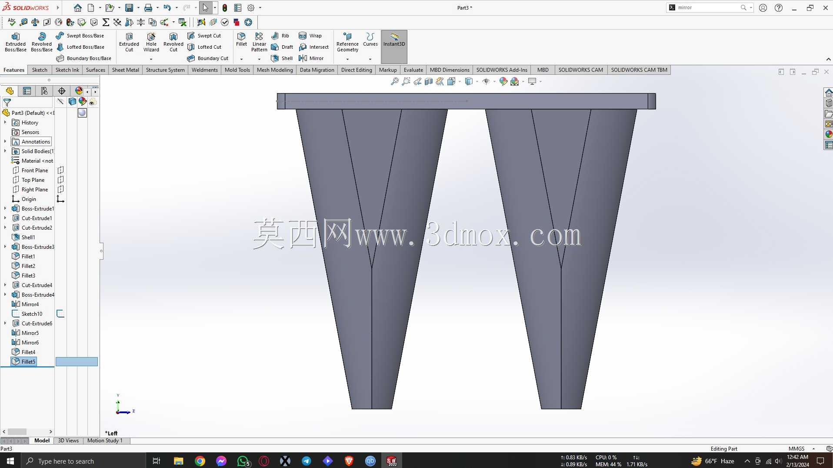833x468 pixels.
Task: Expand the Cut-Extrude2 feature
Action: point(5,227)
